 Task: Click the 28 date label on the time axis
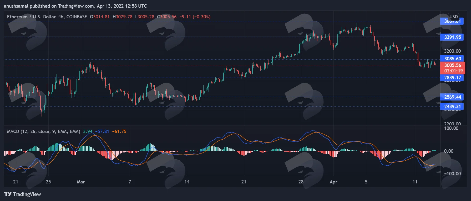pyautogui.click(x=301, y=182)
